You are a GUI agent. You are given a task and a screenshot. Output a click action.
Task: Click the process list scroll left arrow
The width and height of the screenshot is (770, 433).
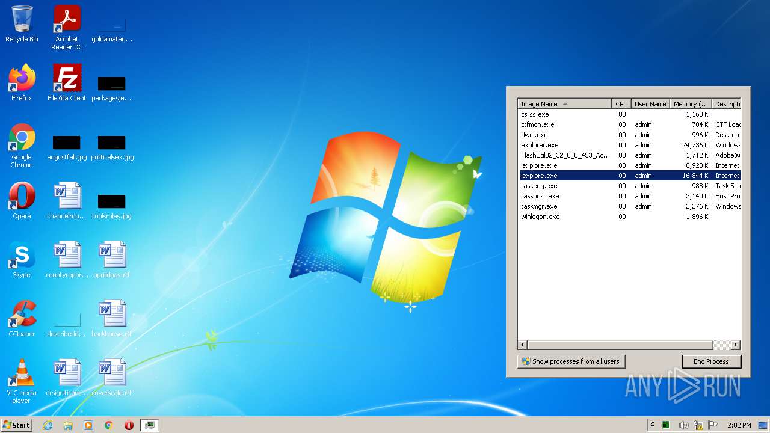[x=523, y=345]
